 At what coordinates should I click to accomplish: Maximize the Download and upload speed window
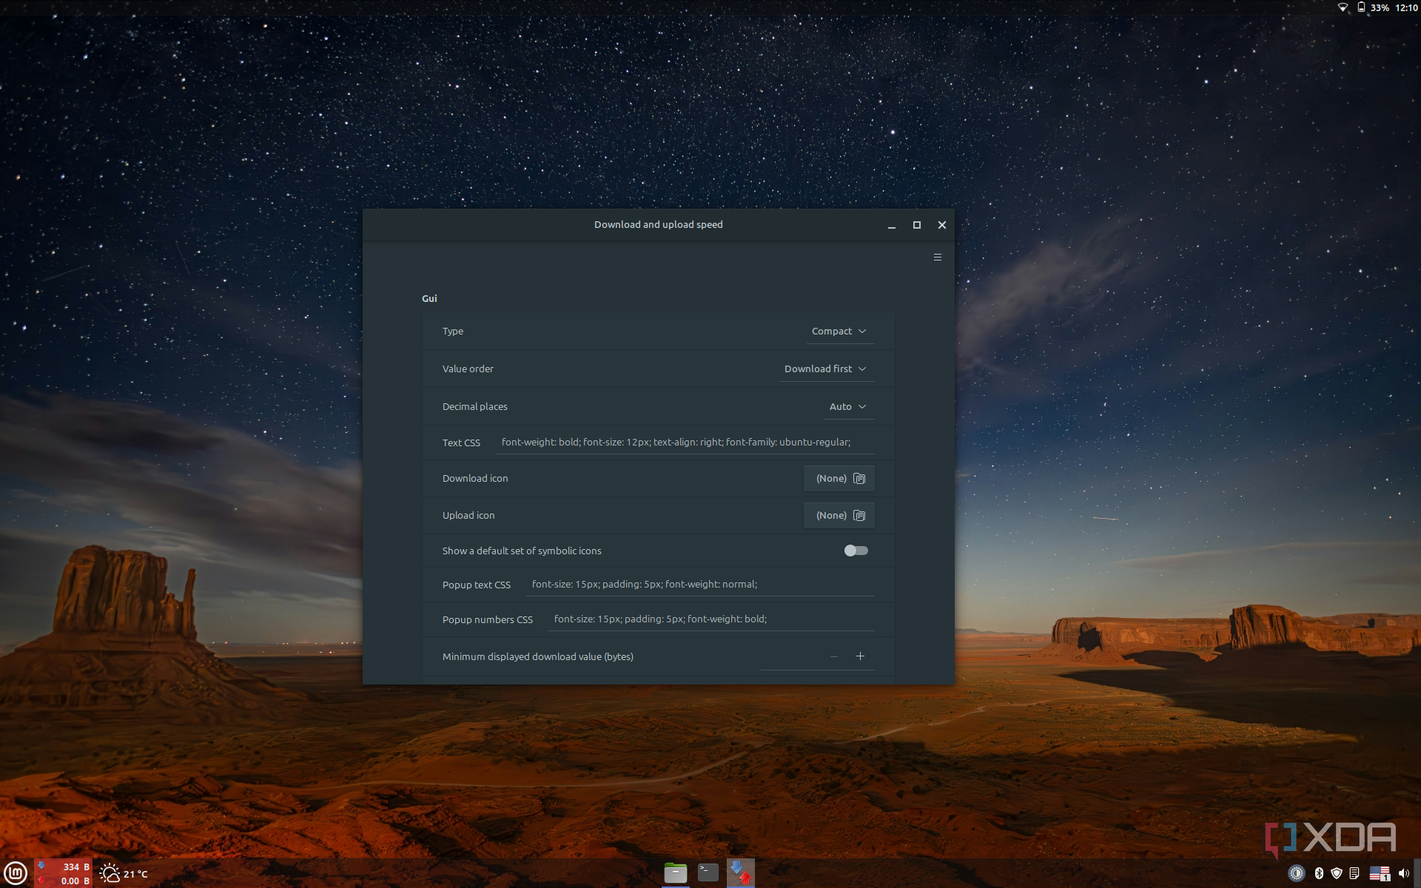click(917, 225)
